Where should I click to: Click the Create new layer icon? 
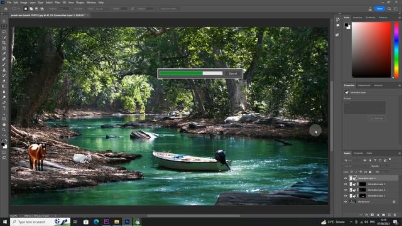click(x=389, y=215)
